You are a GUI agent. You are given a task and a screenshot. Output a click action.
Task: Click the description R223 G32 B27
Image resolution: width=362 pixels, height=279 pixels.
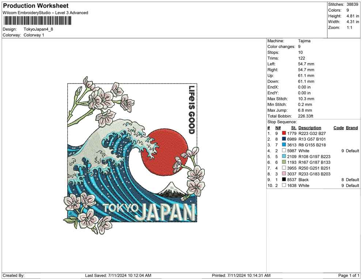coord(312,133)
